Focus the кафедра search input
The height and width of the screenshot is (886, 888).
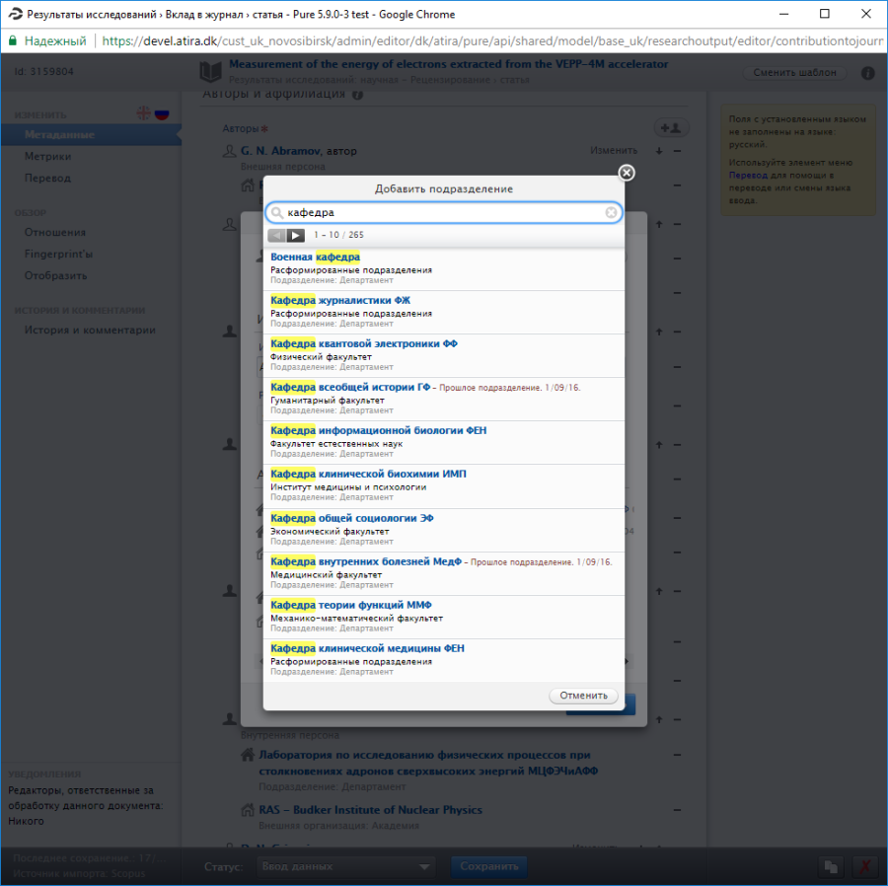[444, 212]
